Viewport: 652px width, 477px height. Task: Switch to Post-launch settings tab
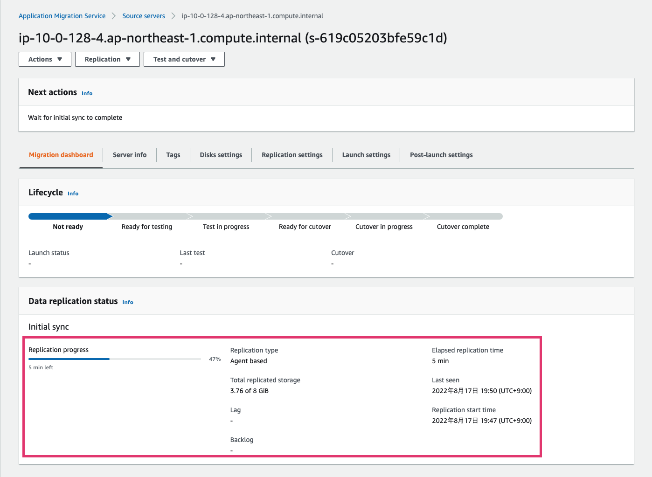[x=441, y=154]
